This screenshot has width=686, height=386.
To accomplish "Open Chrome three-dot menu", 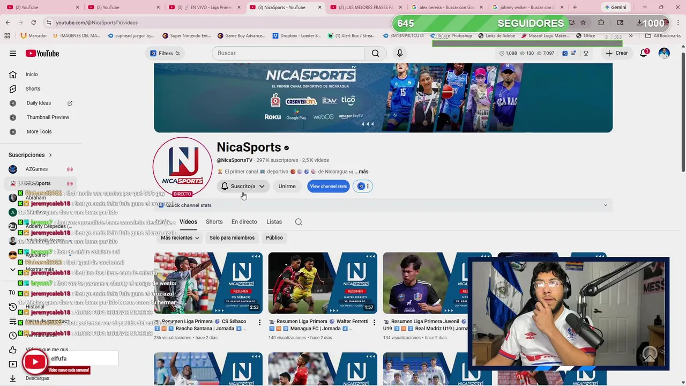I will 677,23.
